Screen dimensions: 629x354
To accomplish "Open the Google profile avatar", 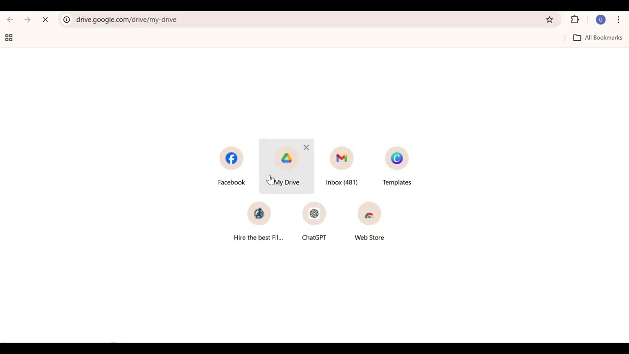I will (600, 20).
